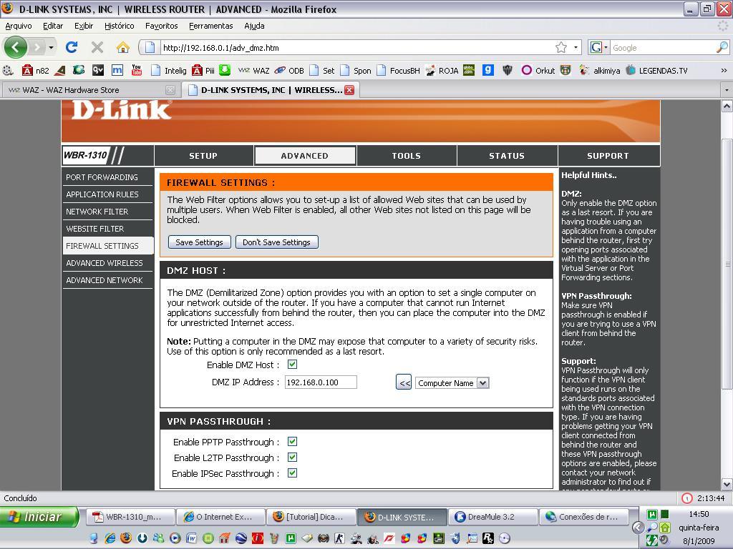Click the Google search field
This screenshot has width=733, height=549.
click(663, 47)
